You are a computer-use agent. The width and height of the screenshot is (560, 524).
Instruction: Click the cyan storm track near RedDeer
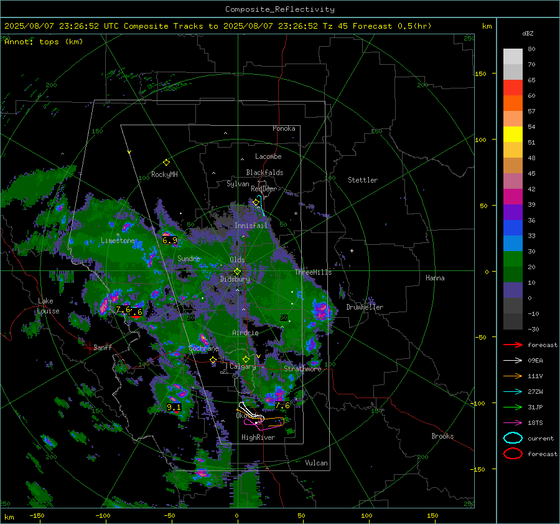(261, 205)
